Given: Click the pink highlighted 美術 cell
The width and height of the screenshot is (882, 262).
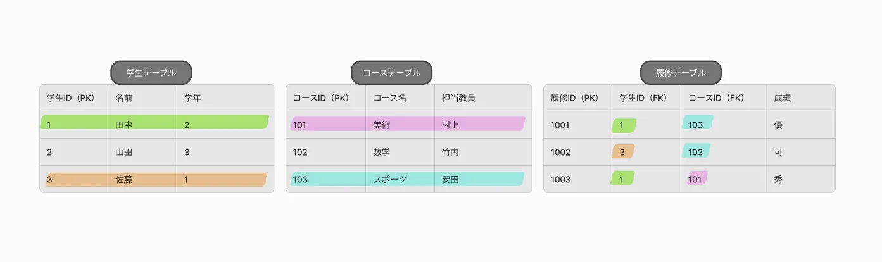Looking at the screenshot, I should coord(400,125).
